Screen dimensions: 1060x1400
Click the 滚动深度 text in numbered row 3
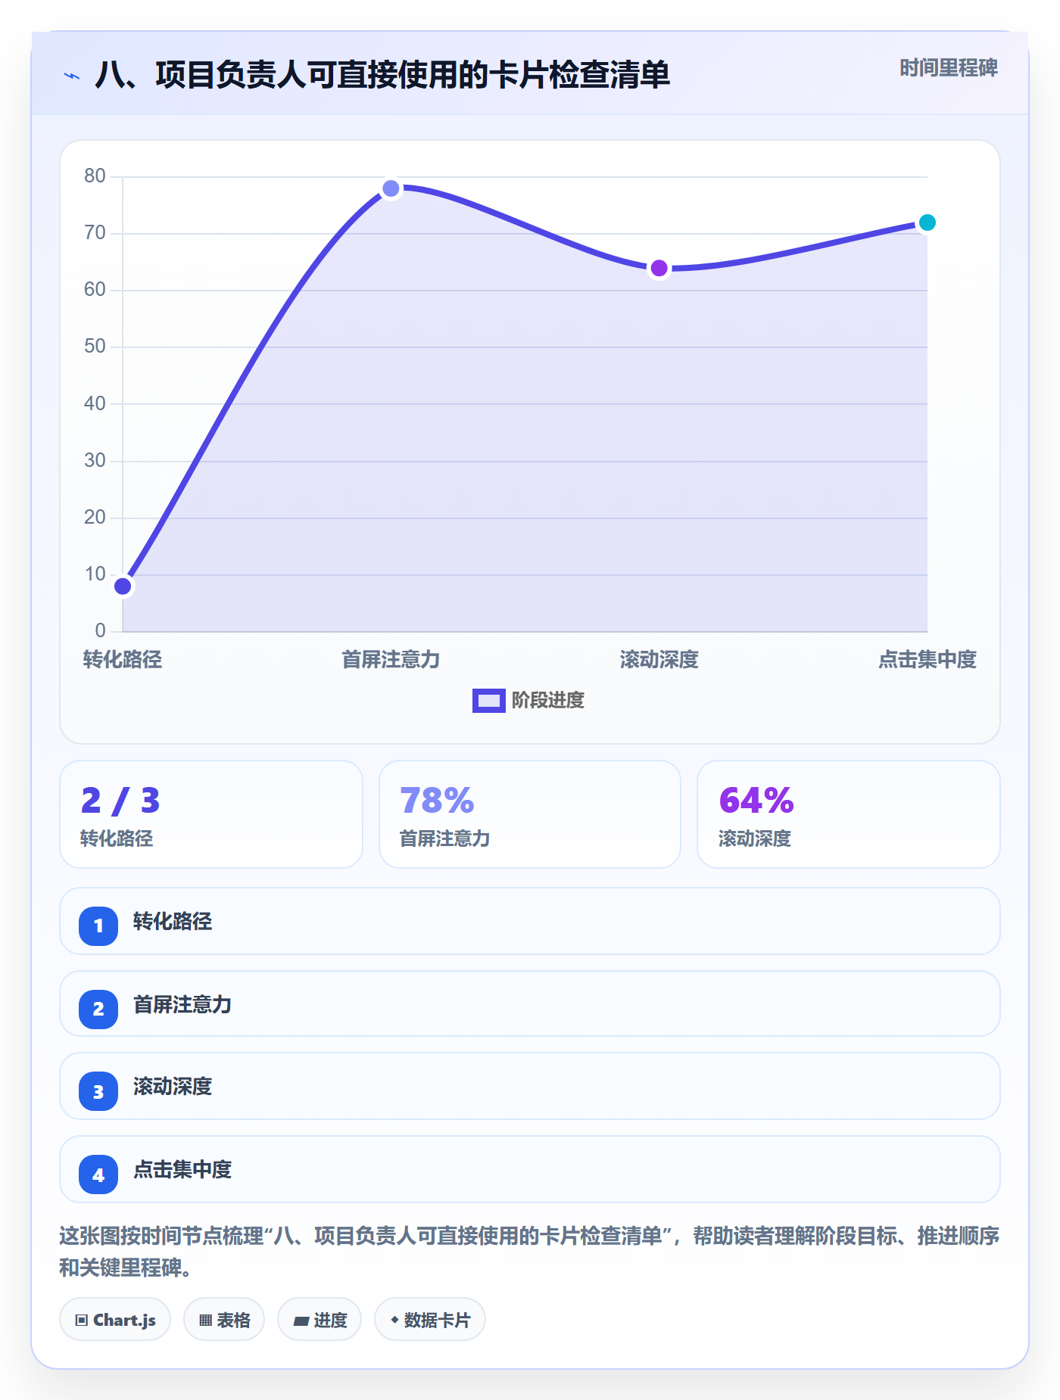173,1087
